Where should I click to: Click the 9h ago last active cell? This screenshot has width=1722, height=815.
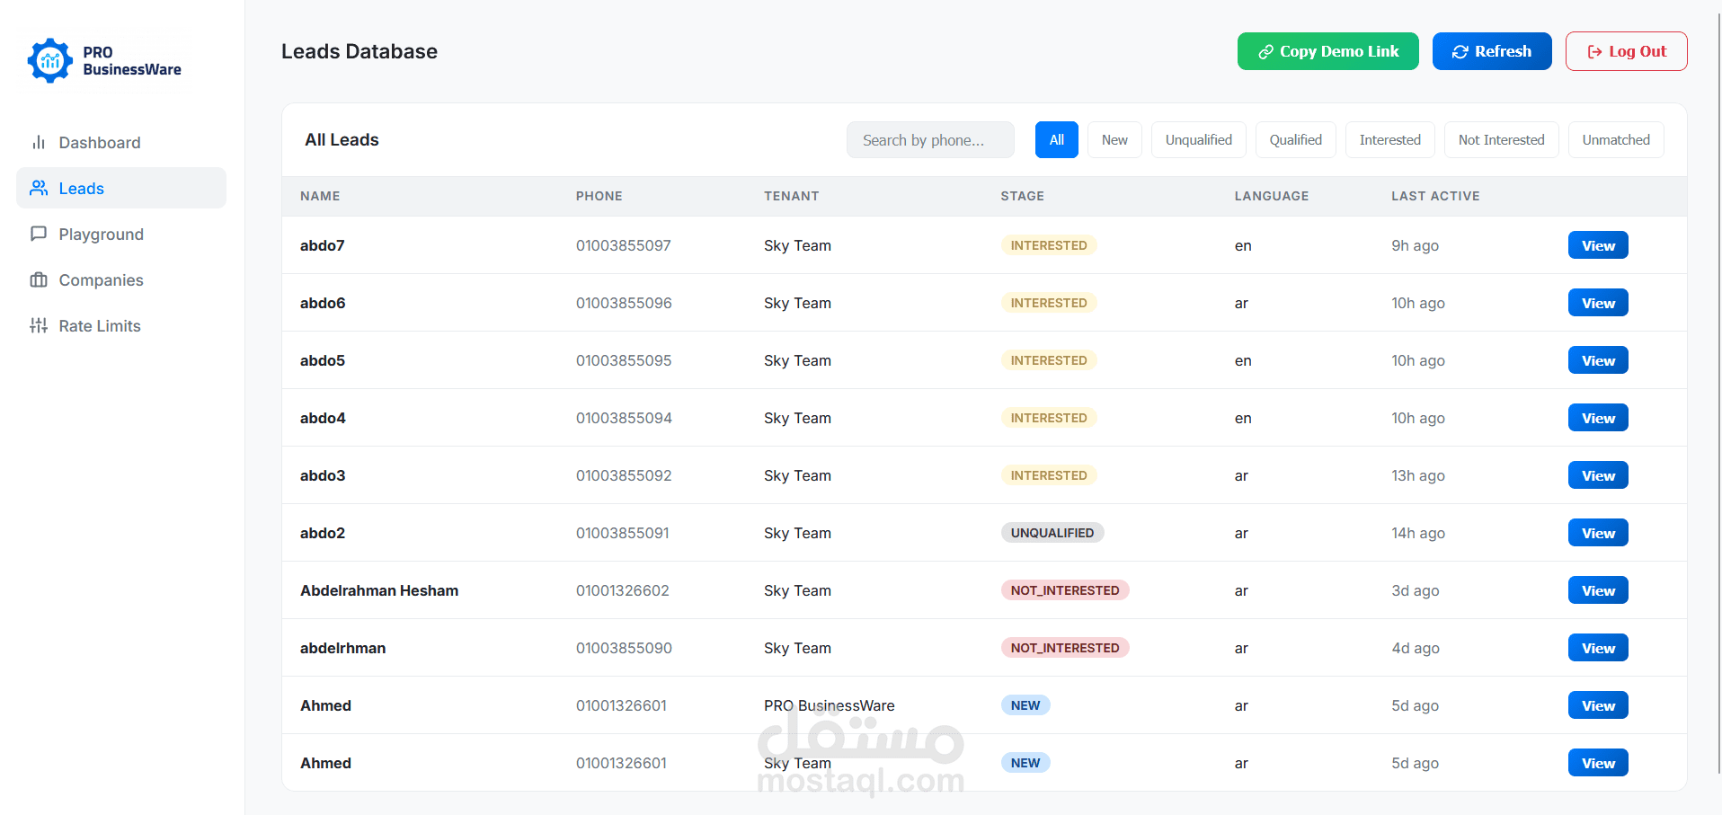1416,245
